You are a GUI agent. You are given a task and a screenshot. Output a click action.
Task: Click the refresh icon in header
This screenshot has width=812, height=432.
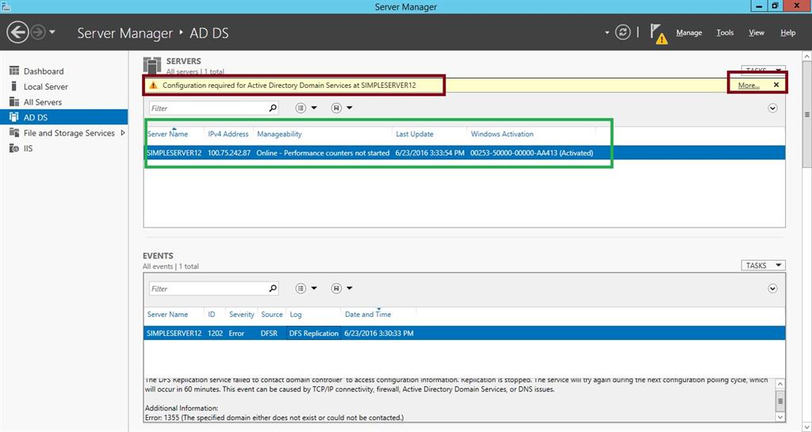(x=622, y=32)
